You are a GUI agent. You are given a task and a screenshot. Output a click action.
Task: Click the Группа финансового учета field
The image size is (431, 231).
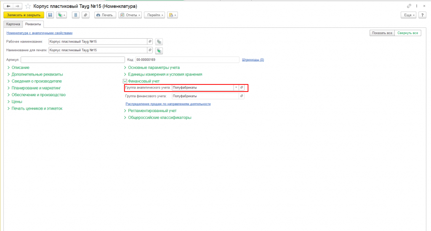pos(205,96)
